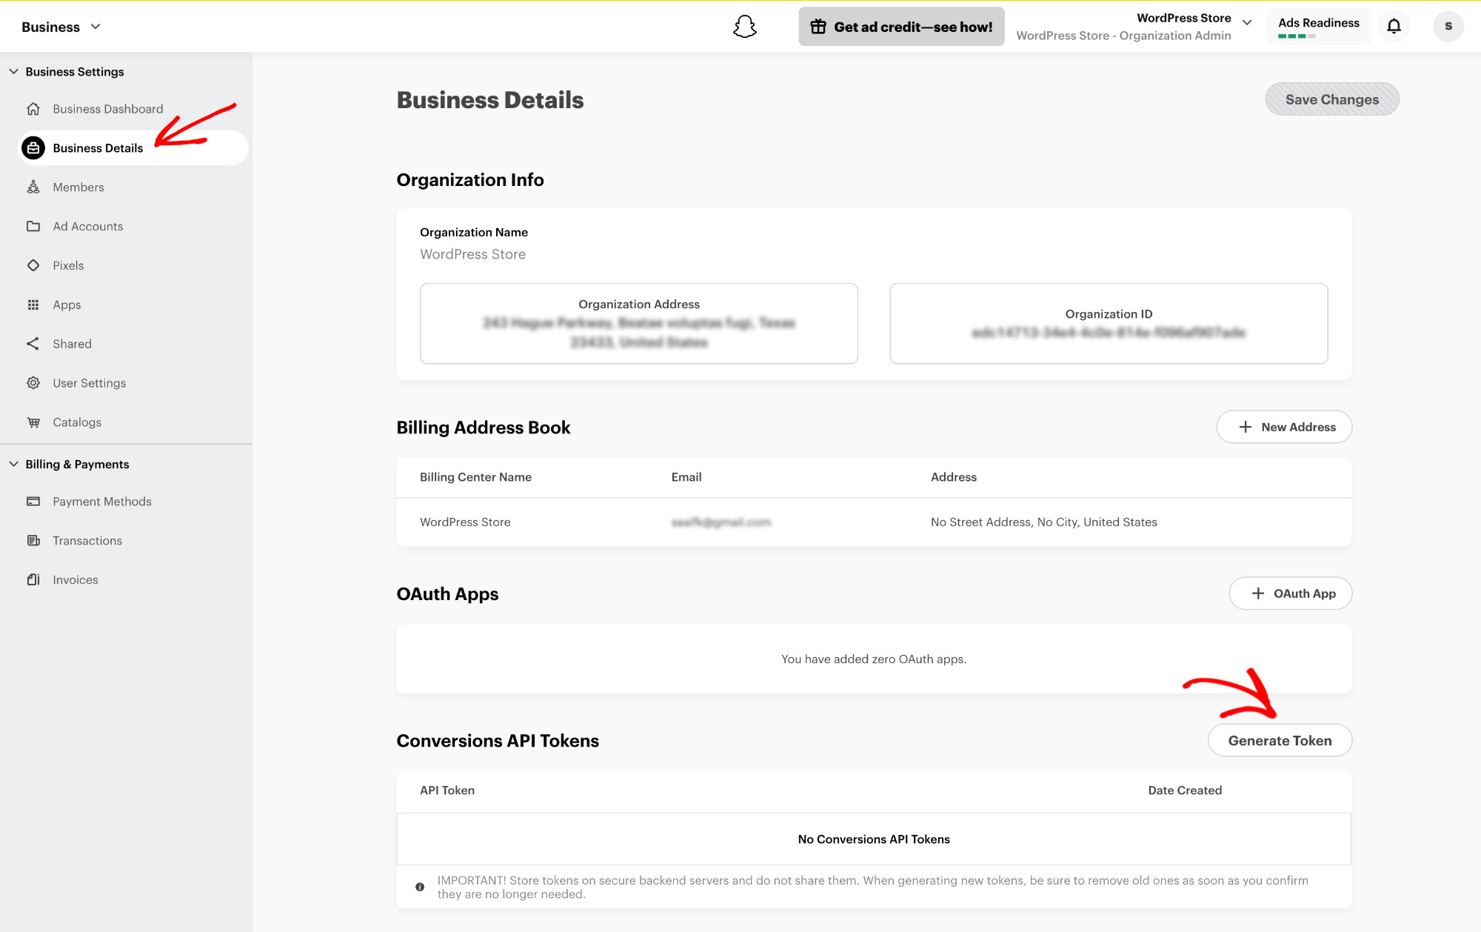
Task: Click the Business Details briefcase icon
Action: (x=33, y=148)
